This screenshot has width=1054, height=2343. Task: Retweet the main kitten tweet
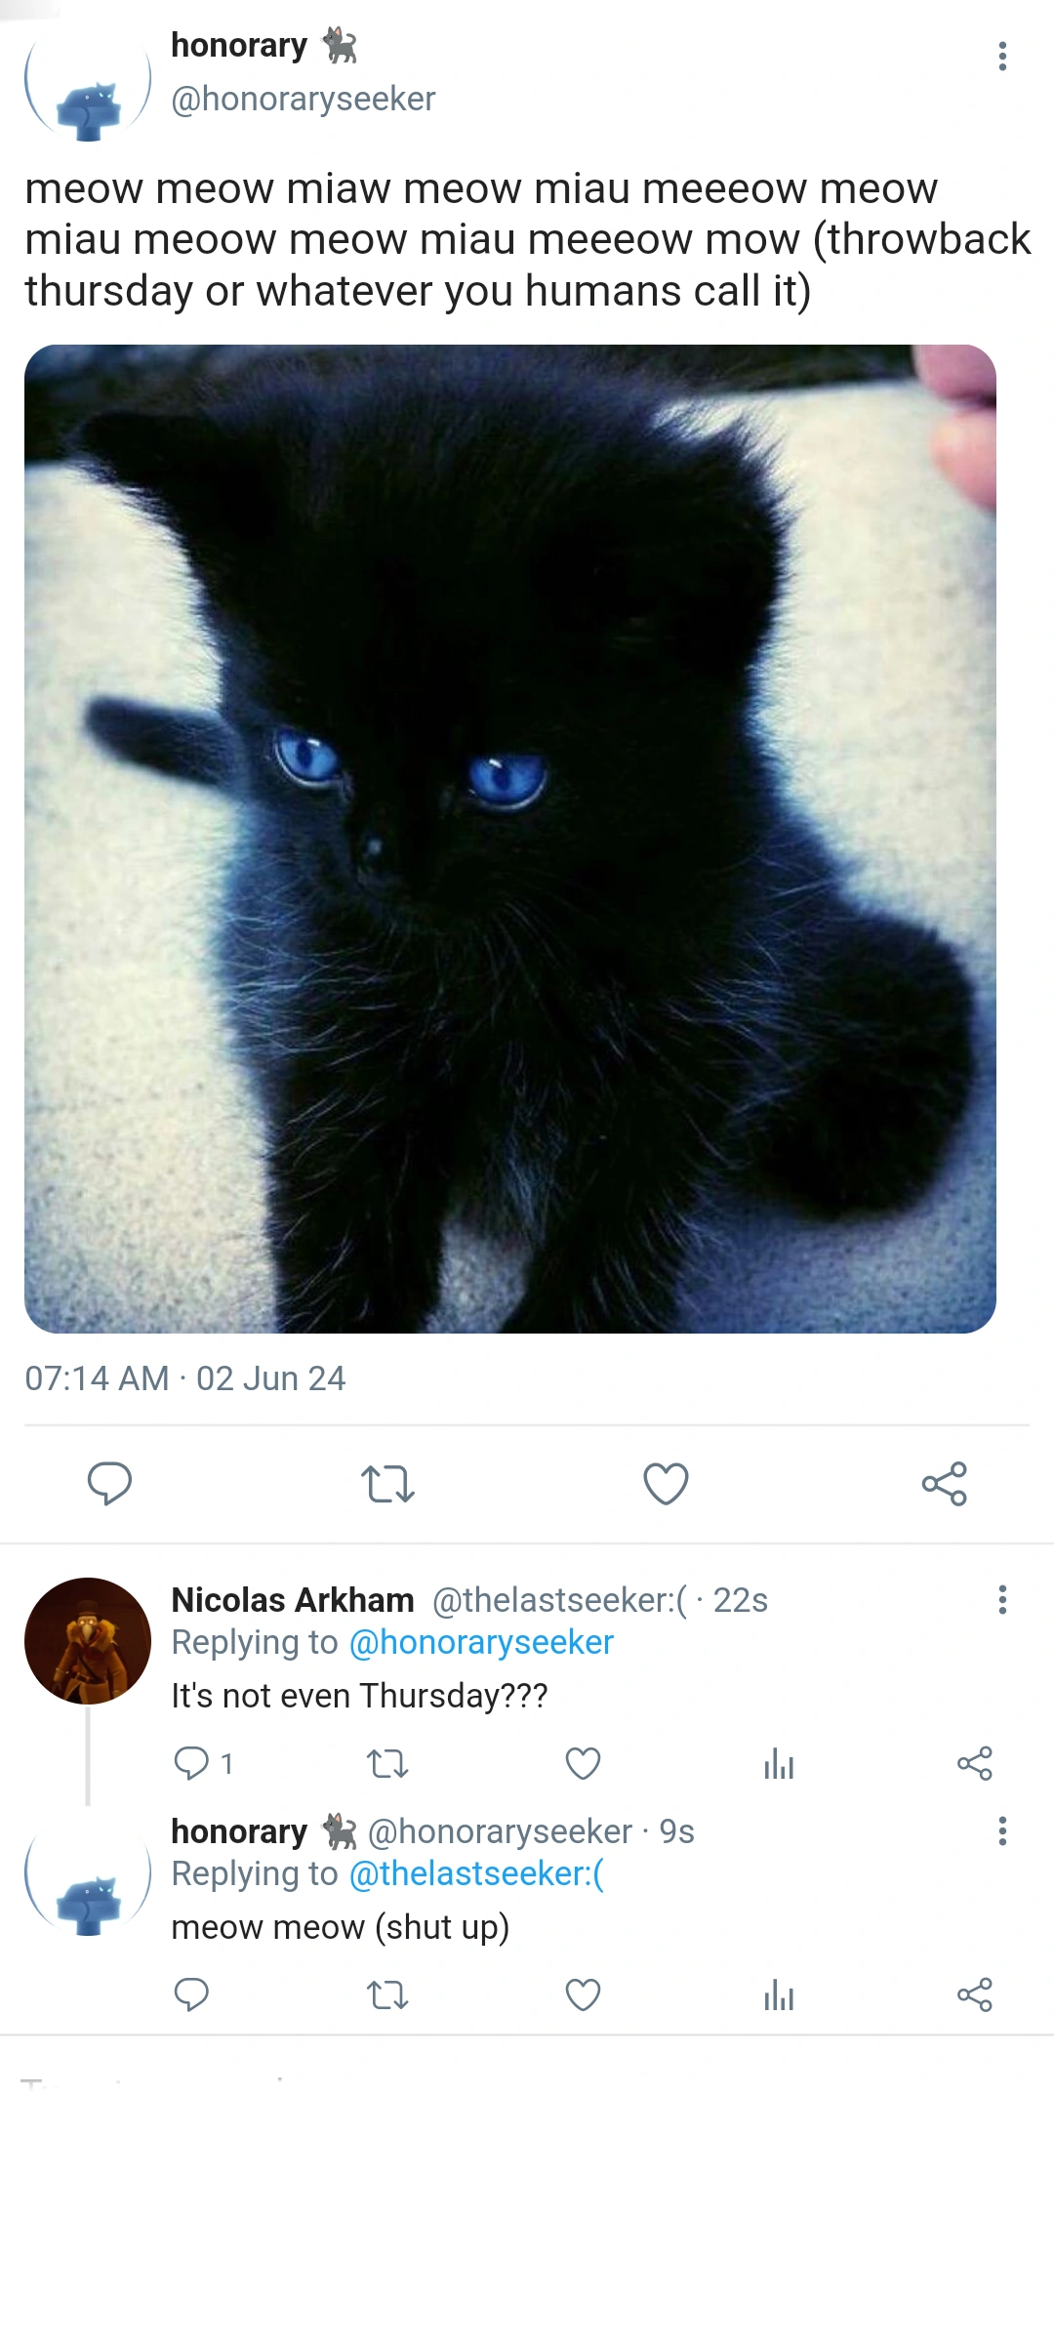click(387, 1484)
